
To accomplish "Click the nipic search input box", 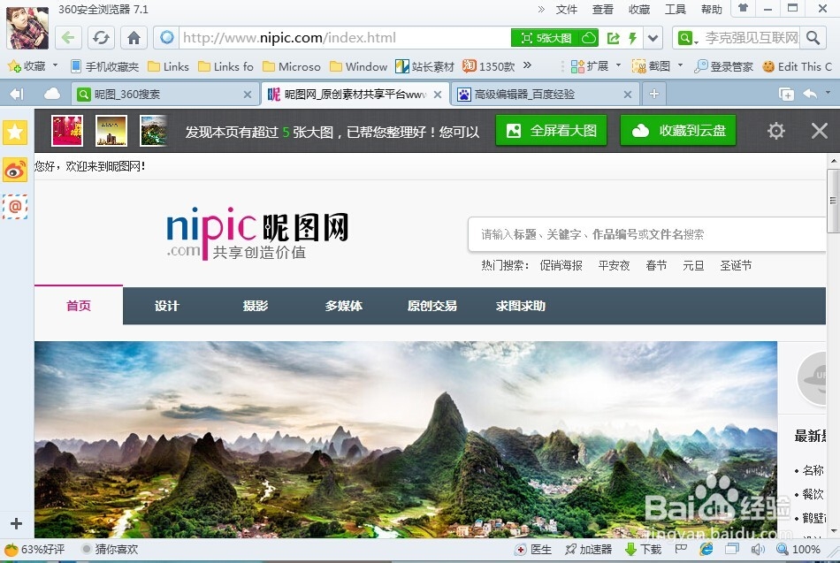I will click(x=646, y=234).
